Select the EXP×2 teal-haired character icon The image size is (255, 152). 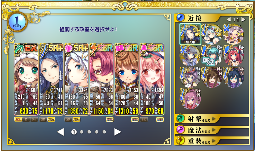click(212, 56)
